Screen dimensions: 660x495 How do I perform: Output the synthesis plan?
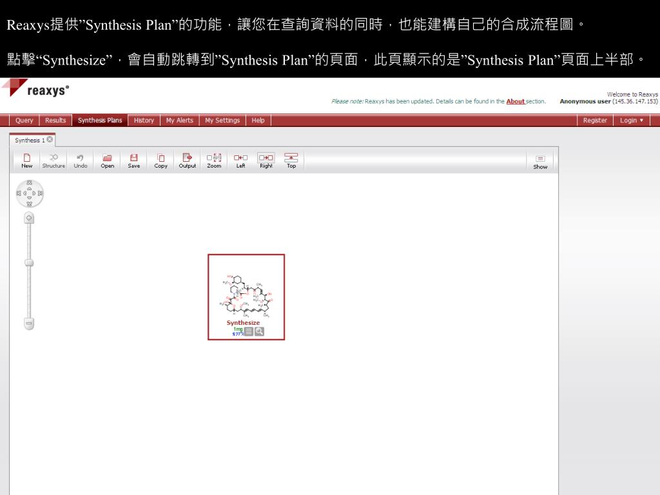(188, 160)
